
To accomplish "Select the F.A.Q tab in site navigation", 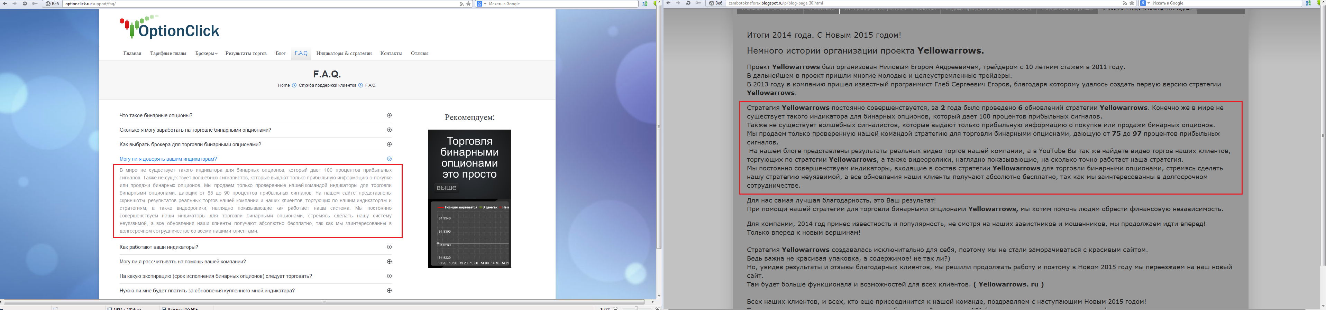I will (301, 54).
